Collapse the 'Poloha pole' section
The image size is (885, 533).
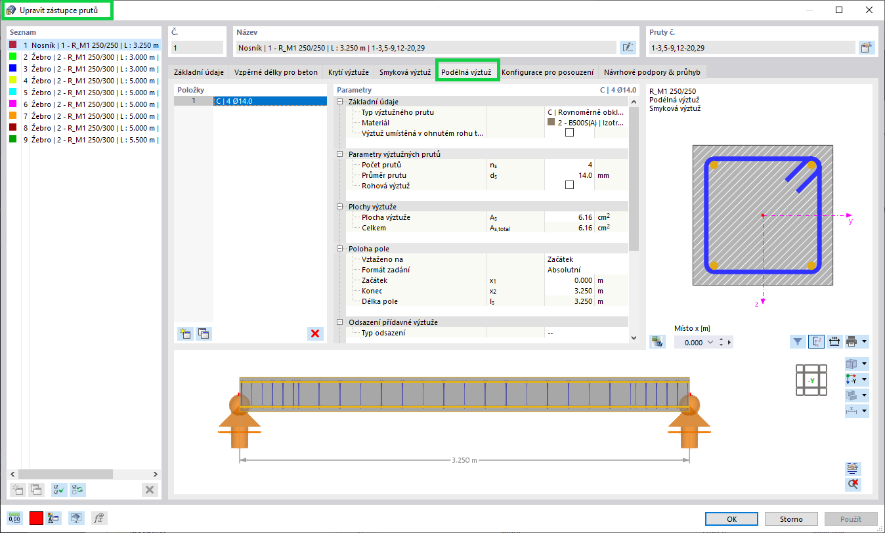pyautogui.click(x=340, y=248)
